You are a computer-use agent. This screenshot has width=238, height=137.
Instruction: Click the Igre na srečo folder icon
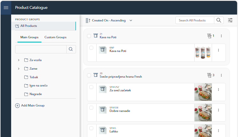tap(26, 86)
